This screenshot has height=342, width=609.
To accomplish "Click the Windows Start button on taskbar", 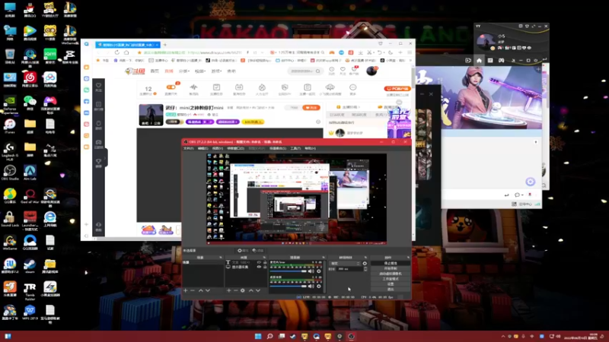I will click(x=258, y=337).
